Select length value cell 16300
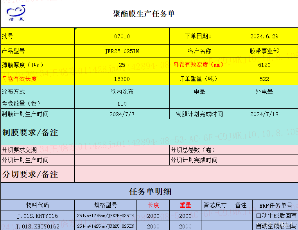The width and height of the screenshot is (298, 230). [x=122, y=79]
